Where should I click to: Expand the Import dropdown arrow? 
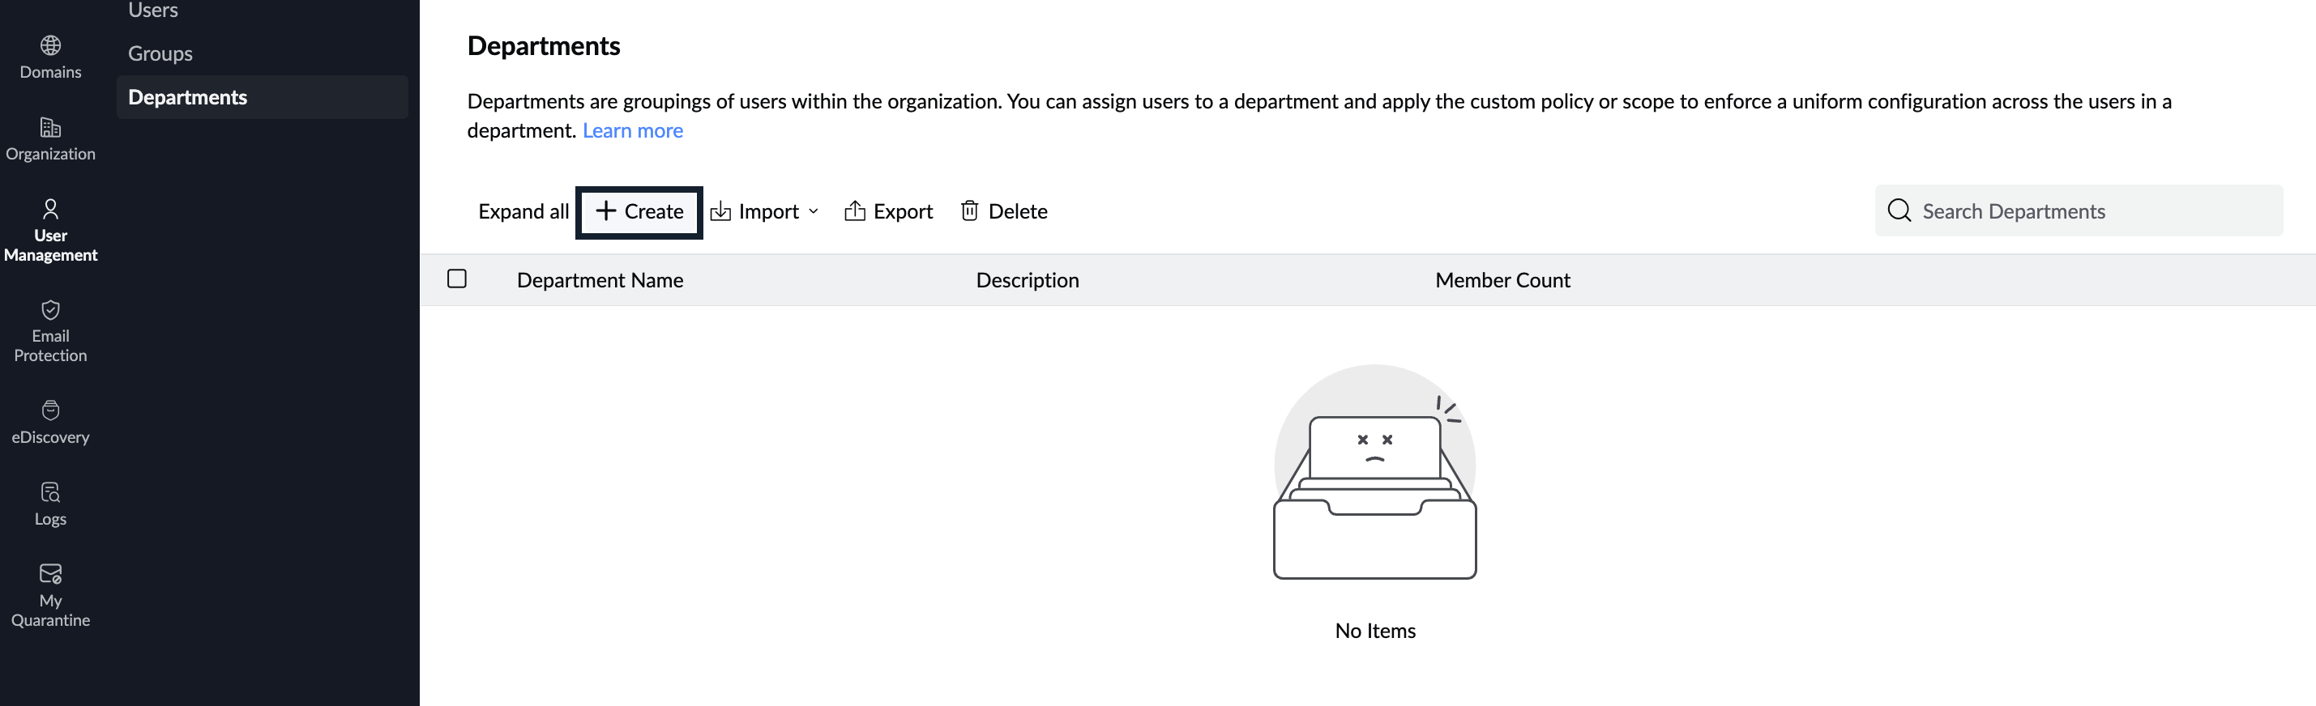814,211
